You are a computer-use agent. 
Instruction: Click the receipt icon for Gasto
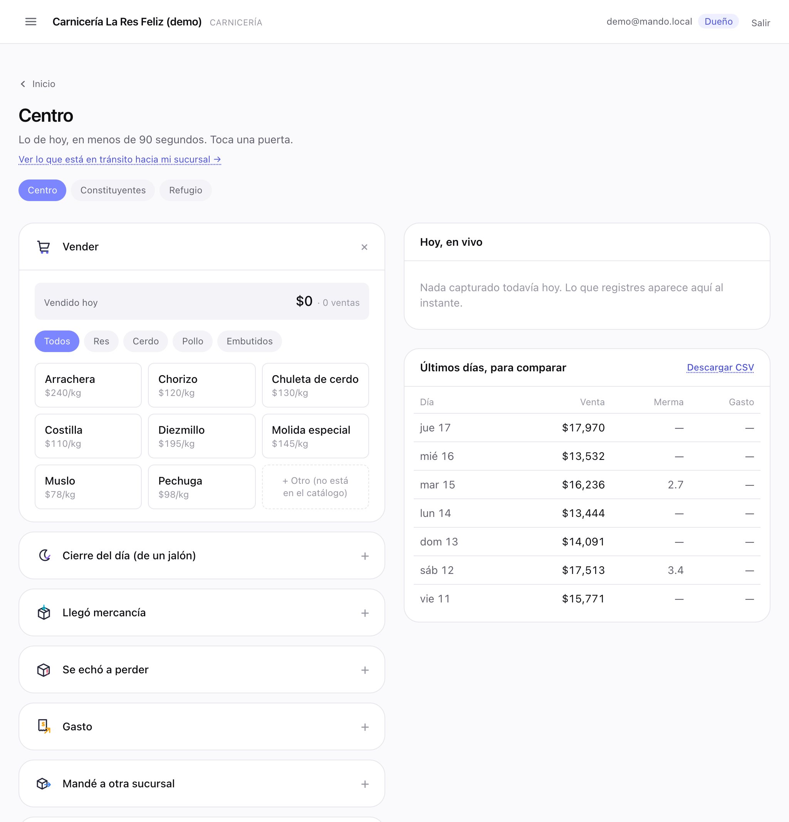pyautogui.click(x=44, y=726)
